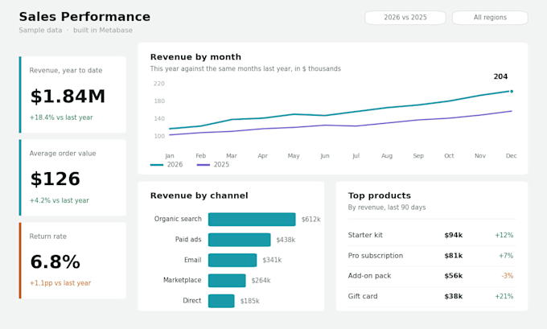The height and width of the screenshot is (329, 547).
Task: Click the $94k revenue cell
Action: tap(454, 235)
